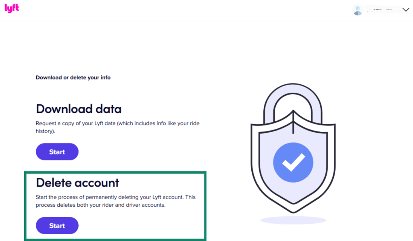
Task: Click the white check mark inside blue circle
Action: 293,162
